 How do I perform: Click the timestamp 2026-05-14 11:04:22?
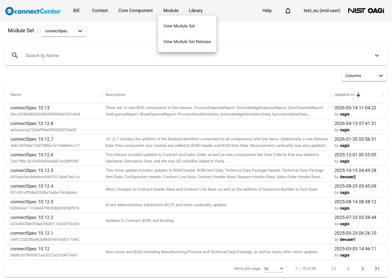(x=355, y=108)
